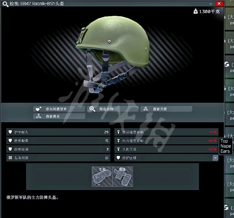The width and height of the screenshot is (234, 218).
Task: Click the magnifier filter-by-item icon
Action: coord(92,109)
